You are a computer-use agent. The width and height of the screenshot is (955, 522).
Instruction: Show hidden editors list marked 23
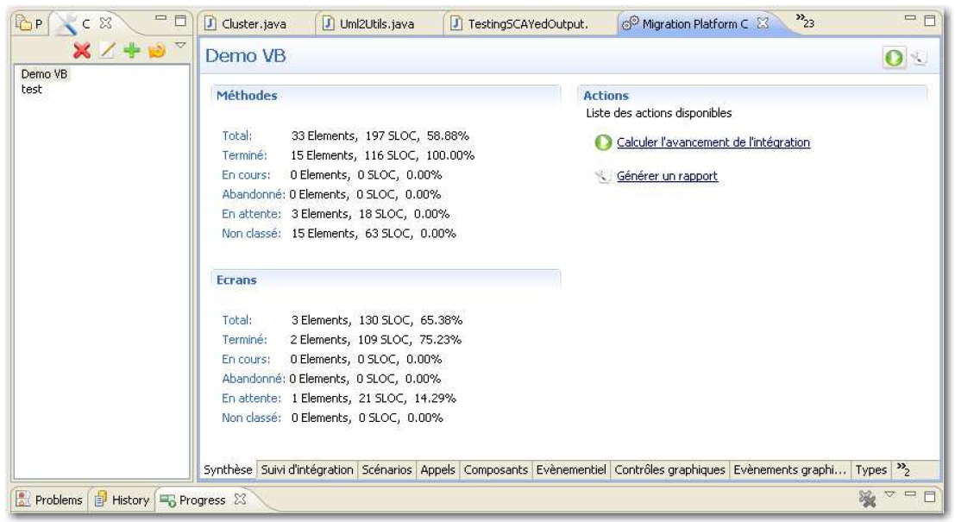[804, 22]
